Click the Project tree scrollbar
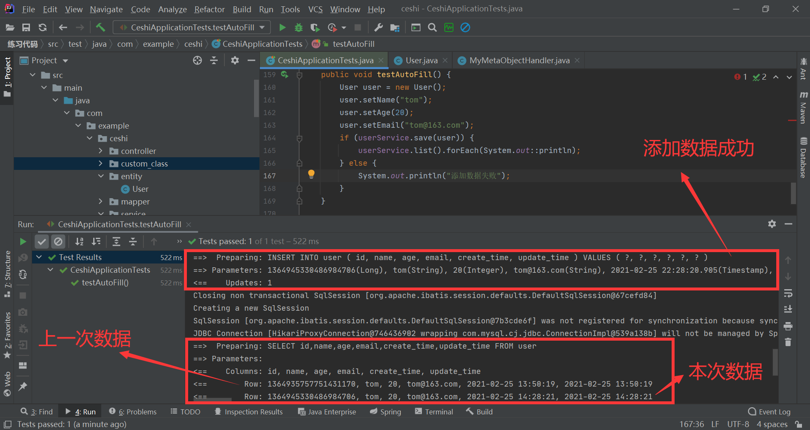The height and width of the screenshot is (430, 810). [x=256, y=98]
